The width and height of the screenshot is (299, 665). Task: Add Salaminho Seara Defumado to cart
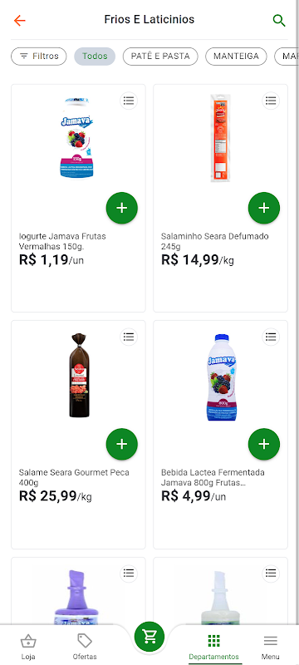click(264, 208)
